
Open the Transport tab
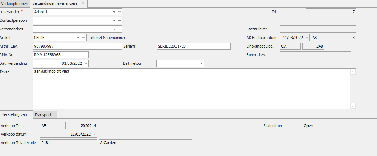click(45, 115)
